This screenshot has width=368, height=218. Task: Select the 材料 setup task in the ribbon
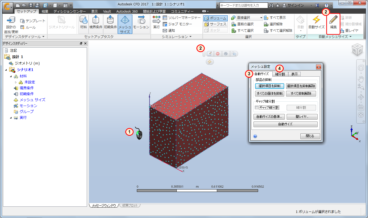pos(84,24)
